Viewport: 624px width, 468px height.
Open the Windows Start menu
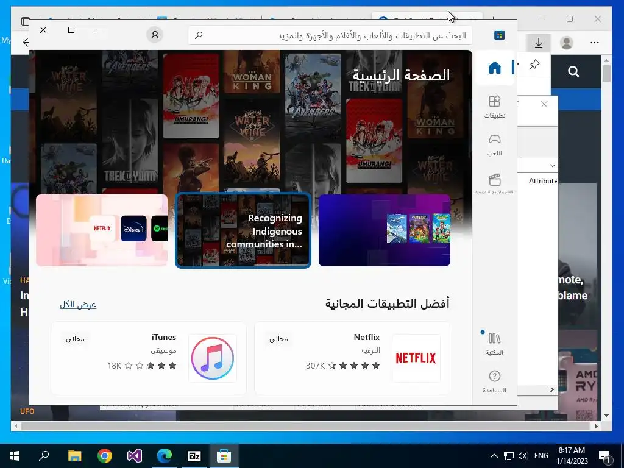coord(15,456)
